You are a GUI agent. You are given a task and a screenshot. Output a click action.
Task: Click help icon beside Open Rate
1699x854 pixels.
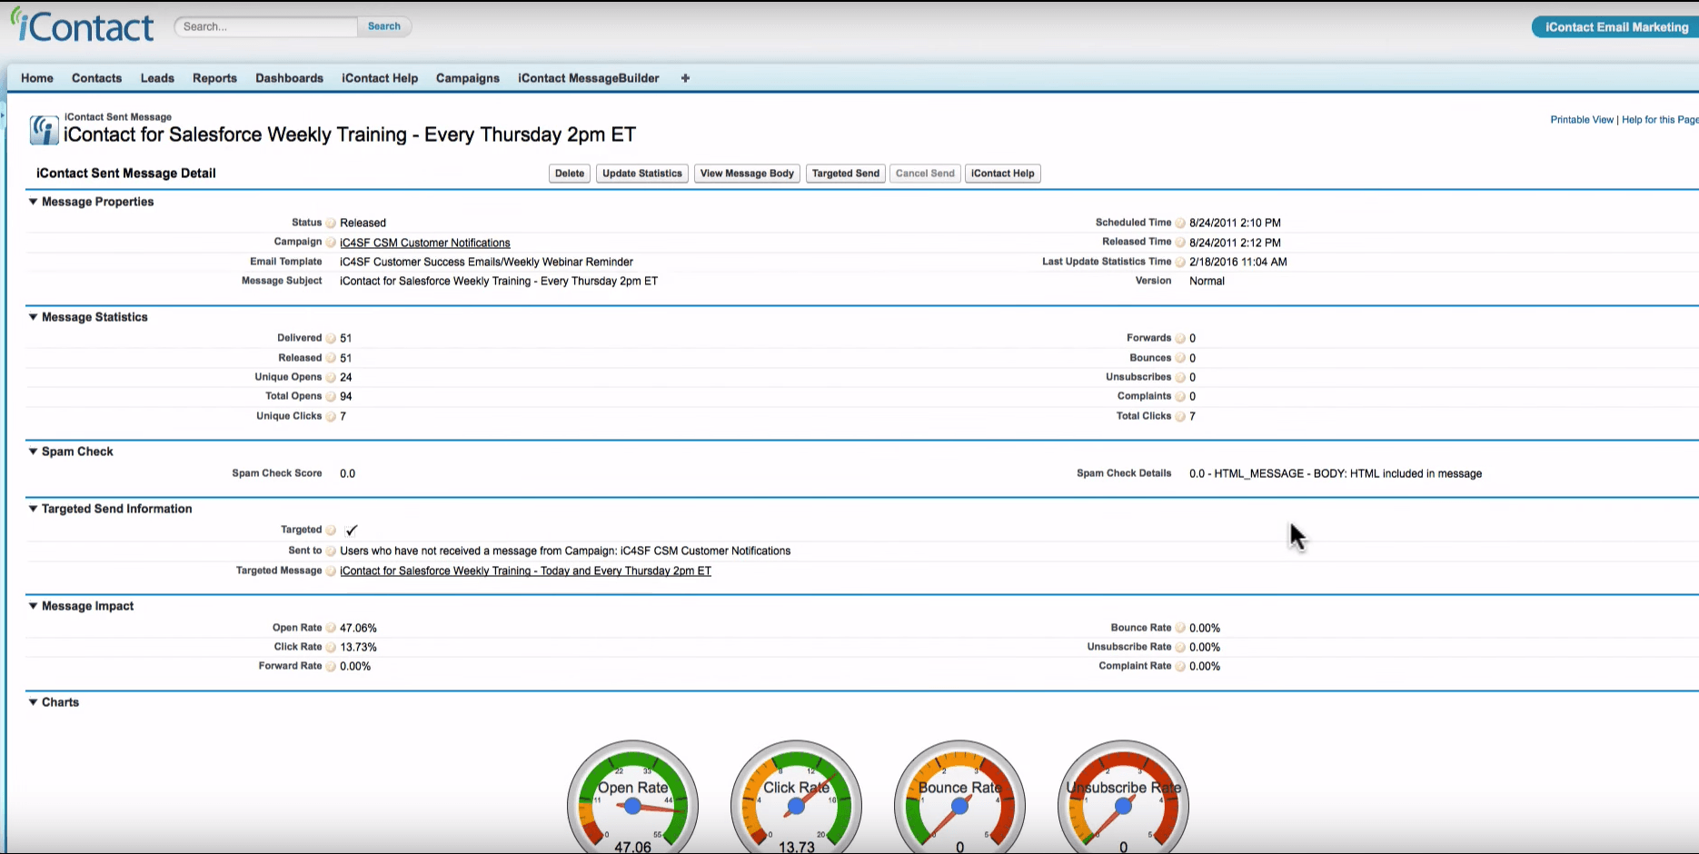331,629
